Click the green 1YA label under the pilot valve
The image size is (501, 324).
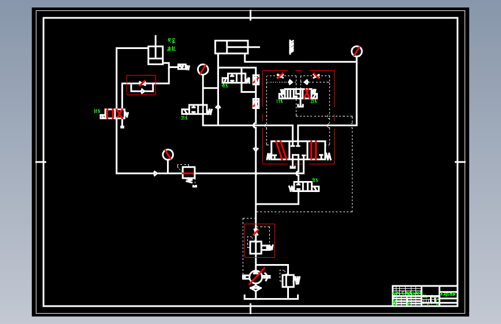[x=280, y=101]
